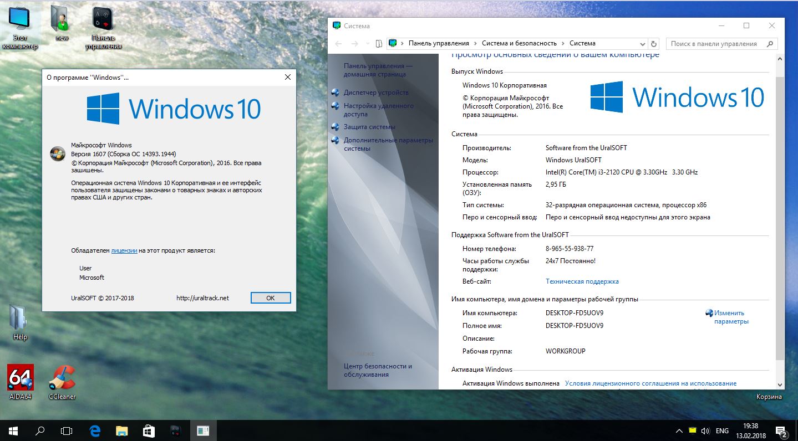This screenshot has width=798, height=441.
Task: Open the recent locations dropdown arrow
Action: [x=368, y=43]
